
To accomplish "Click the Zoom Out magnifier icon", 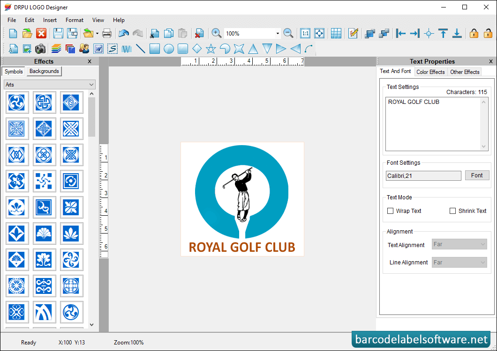I will tap(288, 33).
